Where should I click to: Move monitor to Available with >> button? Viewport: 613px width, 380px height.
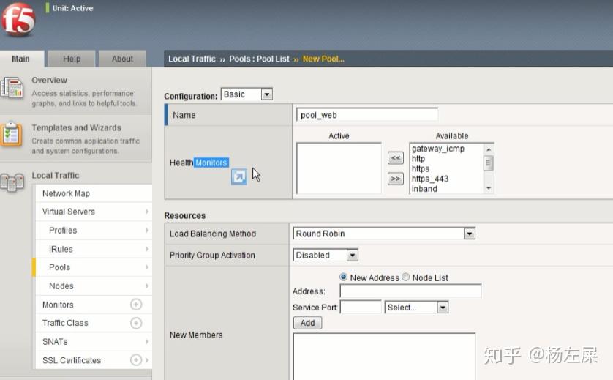pyautogui.click(x=396, y=179)
